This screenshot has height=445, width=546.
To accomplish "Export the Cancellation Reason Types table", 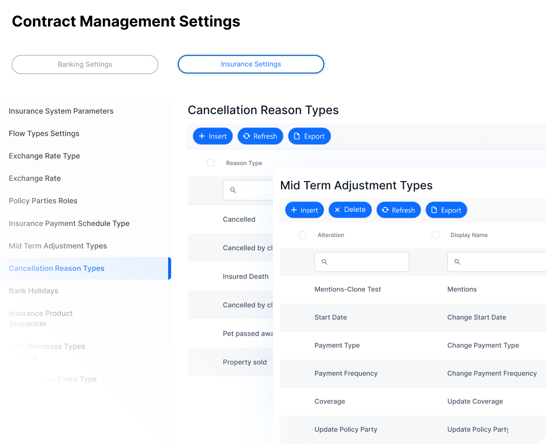I will coord(309,136).
